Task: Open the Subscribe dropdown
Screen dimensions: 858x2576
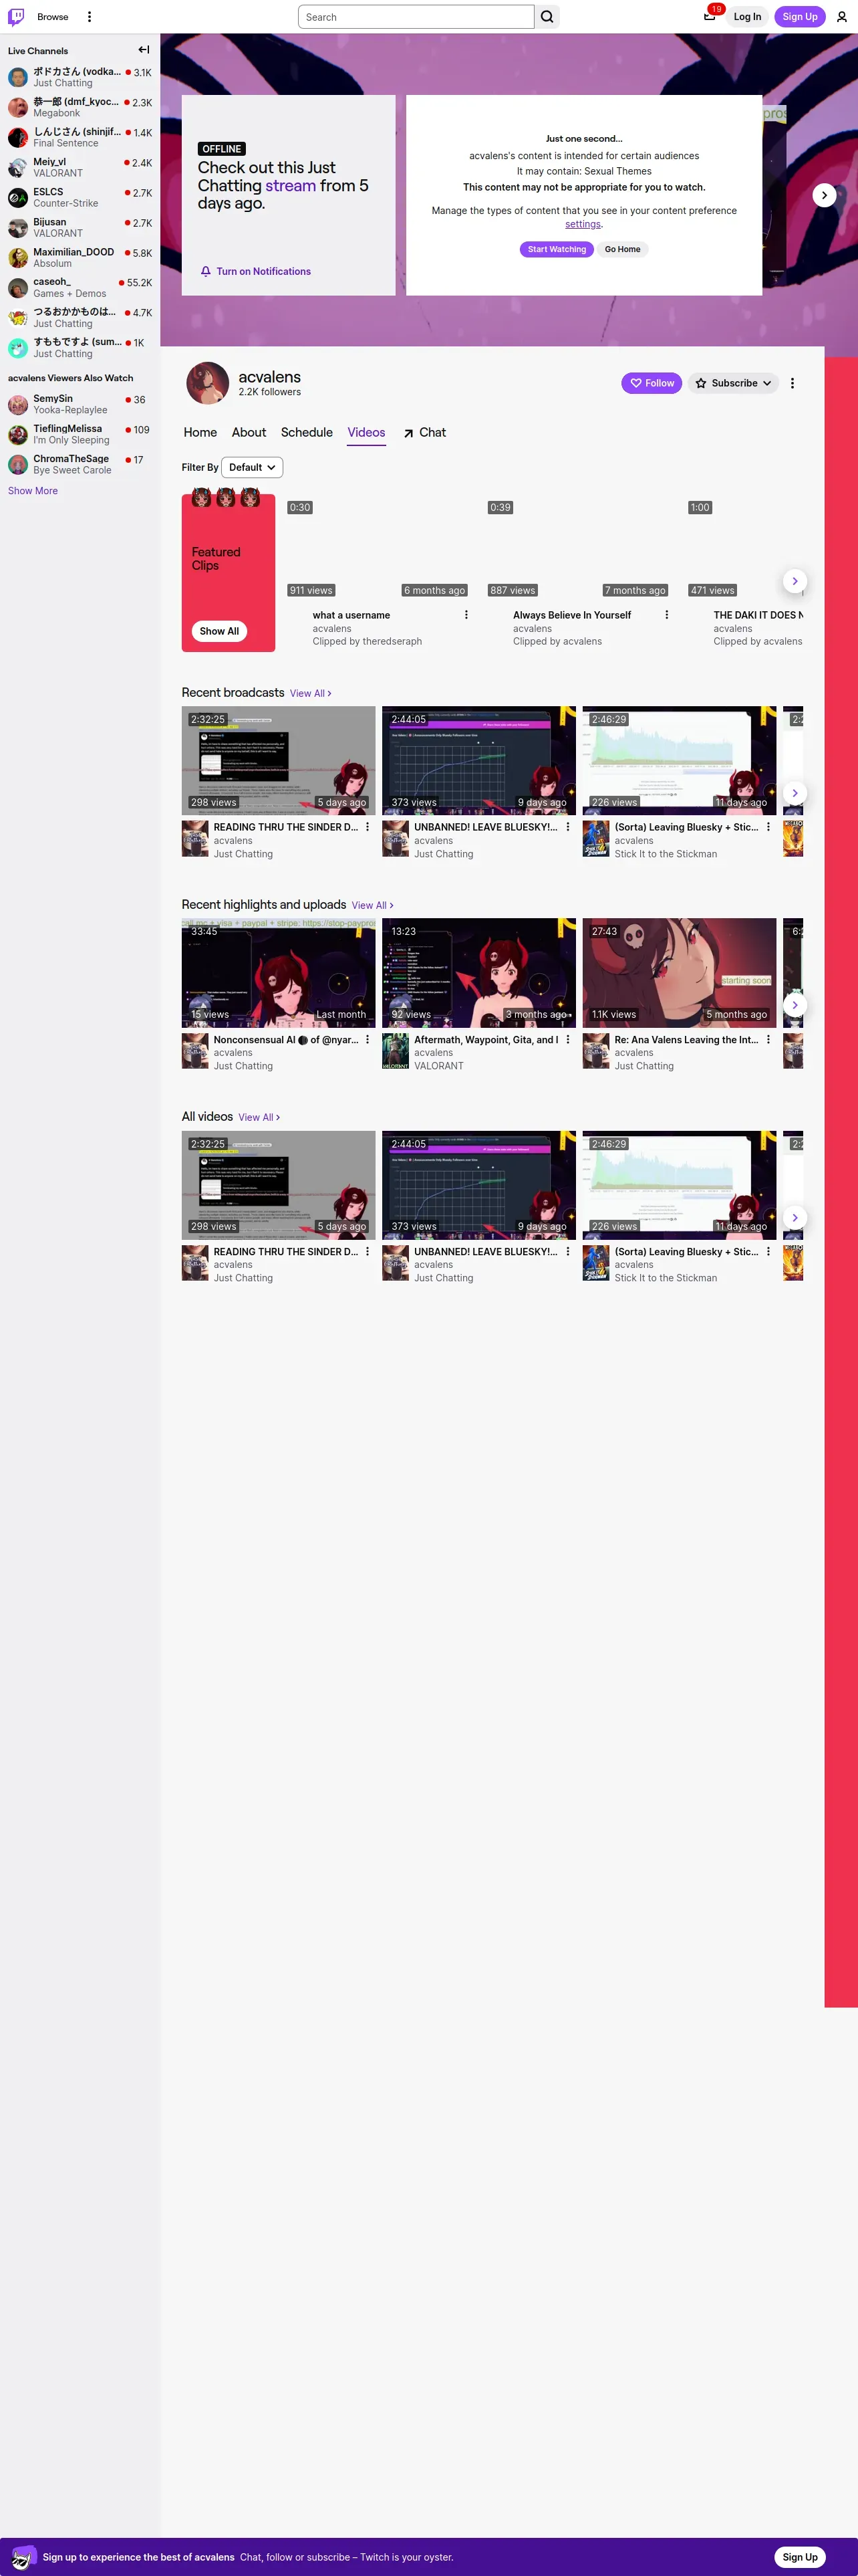Action: click(733, 383)
